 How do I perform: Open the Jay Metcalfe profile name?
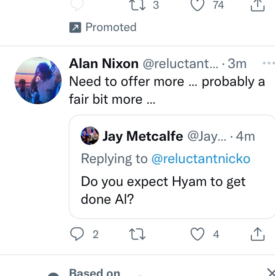point(143,136)
